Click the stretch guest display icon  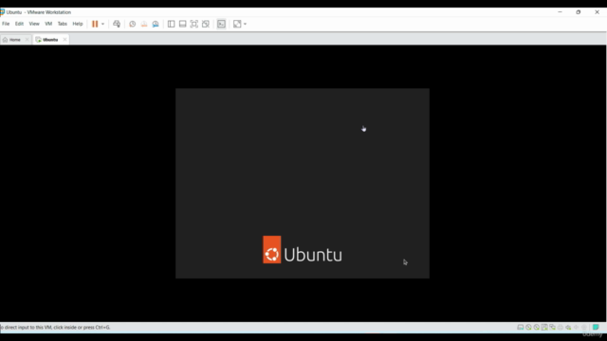pos(237,24)
